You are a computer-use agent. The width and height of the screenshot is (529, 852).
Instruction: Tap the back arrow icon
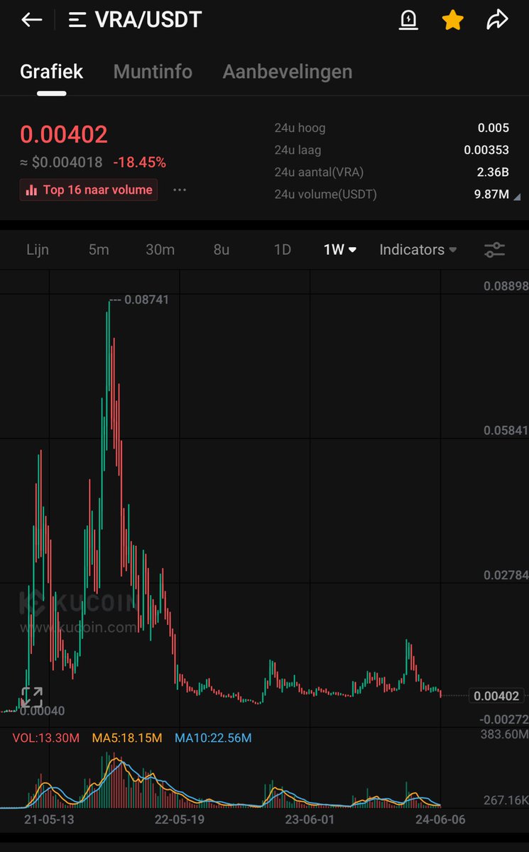32,20
